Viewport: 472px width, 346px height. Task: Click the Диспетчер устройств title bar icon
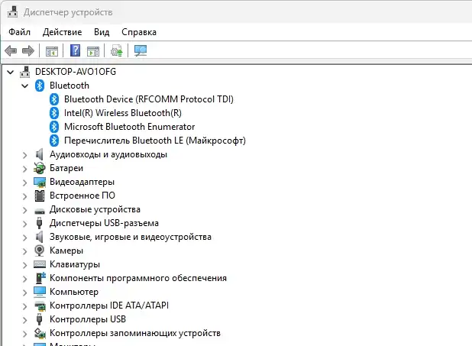pos(12,12)
